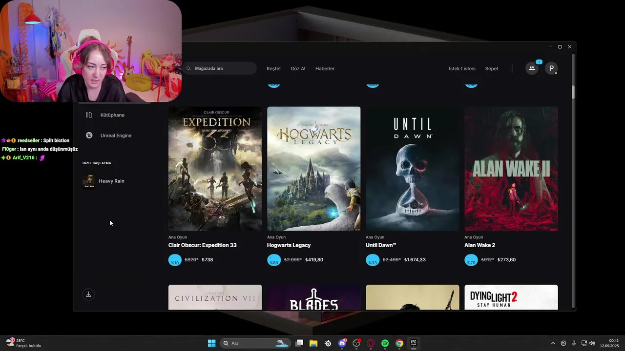This screenshot has height=351, width=625.
Task: Click Fl0ger's chat message
Action: coord(40,149)
